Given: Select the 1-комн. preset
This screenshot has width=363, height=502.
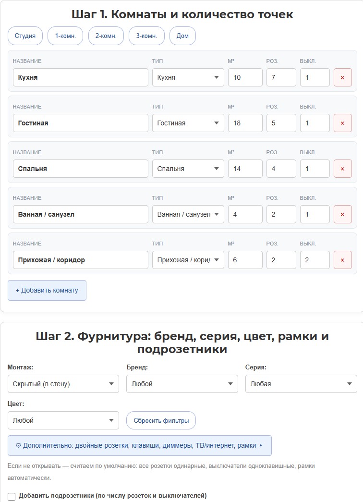Looking at the screenshot, I should [x=65, y=36].
